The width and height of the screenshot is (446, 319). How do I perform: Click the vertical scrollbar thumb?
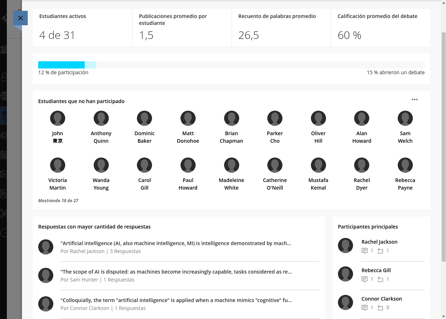click(443, 147)
